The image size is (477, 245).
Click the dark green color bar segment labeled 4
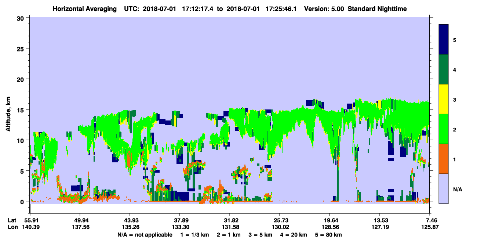coord(444,69)
